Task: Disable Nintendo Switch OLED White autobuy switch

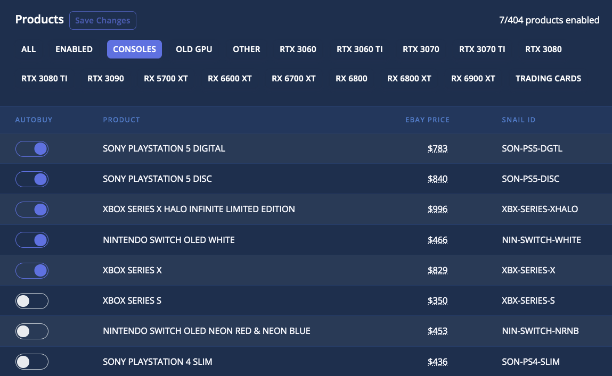Action: point(32,240)
